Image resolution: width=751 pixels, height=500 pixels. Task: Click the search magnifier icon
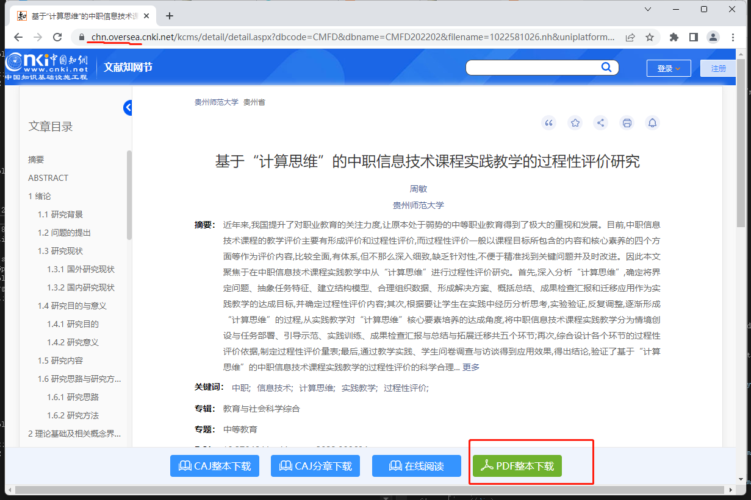[x=606, y=67]
